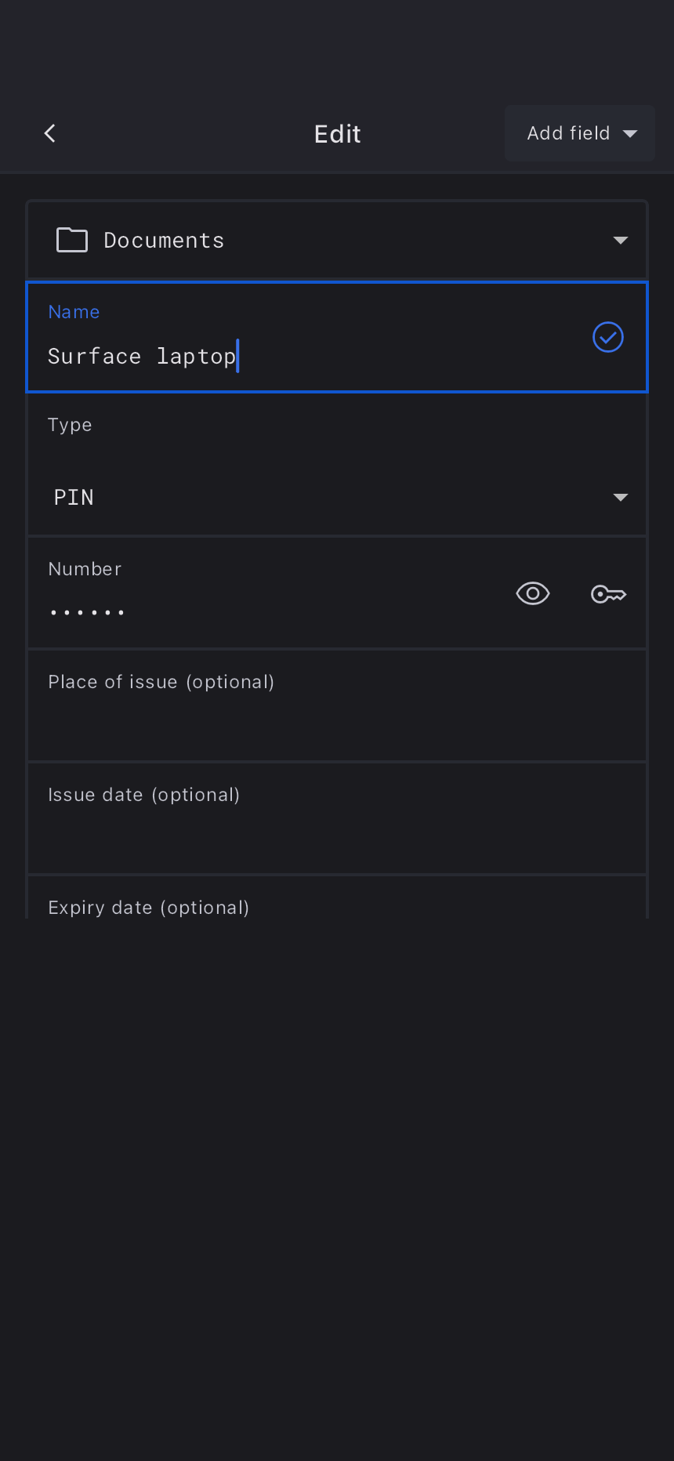Click the Add field button
This screenshot has width=674, height=1461.
568,133
